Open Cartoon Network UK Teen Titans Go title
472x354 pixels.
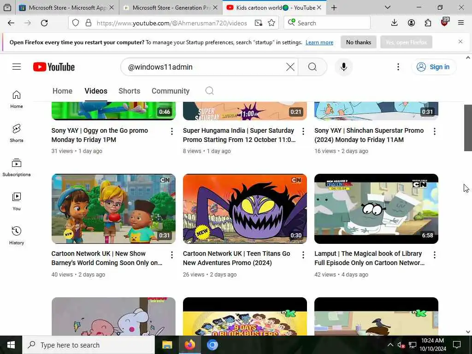coord(236,258)
